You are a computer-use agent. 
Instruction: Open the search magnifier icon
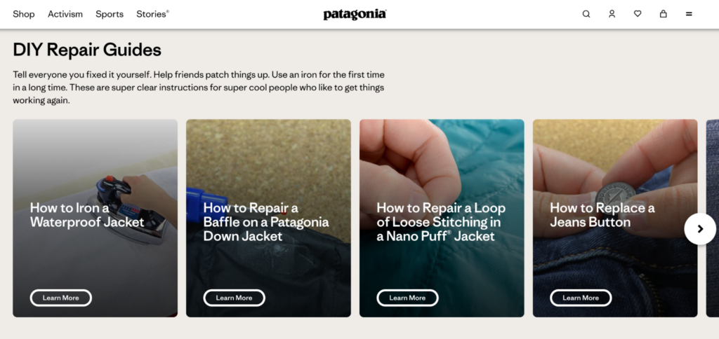(x=586, y=14)
